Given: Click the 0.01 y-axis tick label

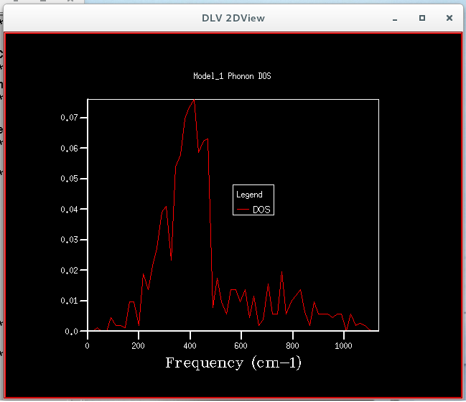Looking at the screenshot, I should 69,301.
